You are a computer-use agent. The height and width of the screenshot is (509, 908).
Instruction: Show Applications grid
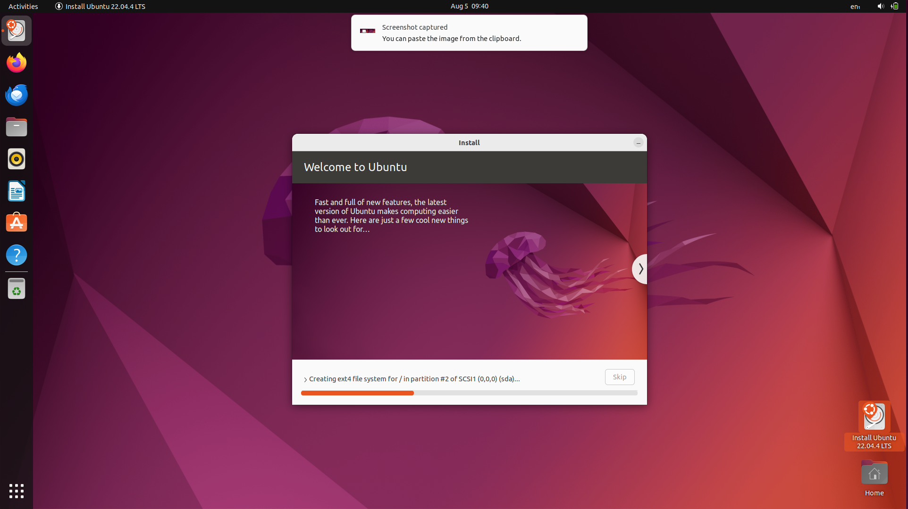click(x=17, y=491)
